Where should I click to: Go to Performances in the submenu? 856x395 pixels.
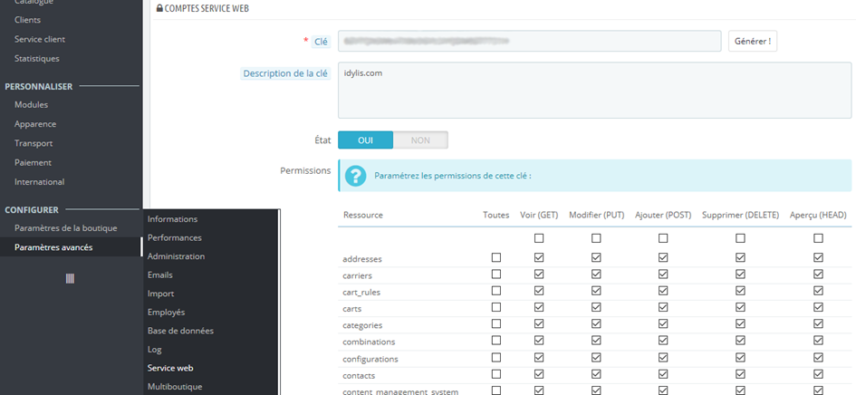174,237
